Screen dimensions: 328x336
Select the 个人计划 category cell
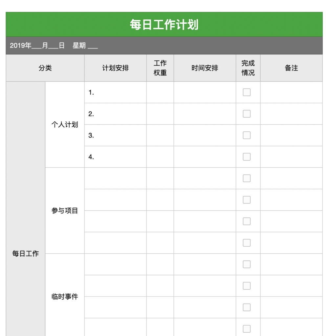[x=65, y=125]
